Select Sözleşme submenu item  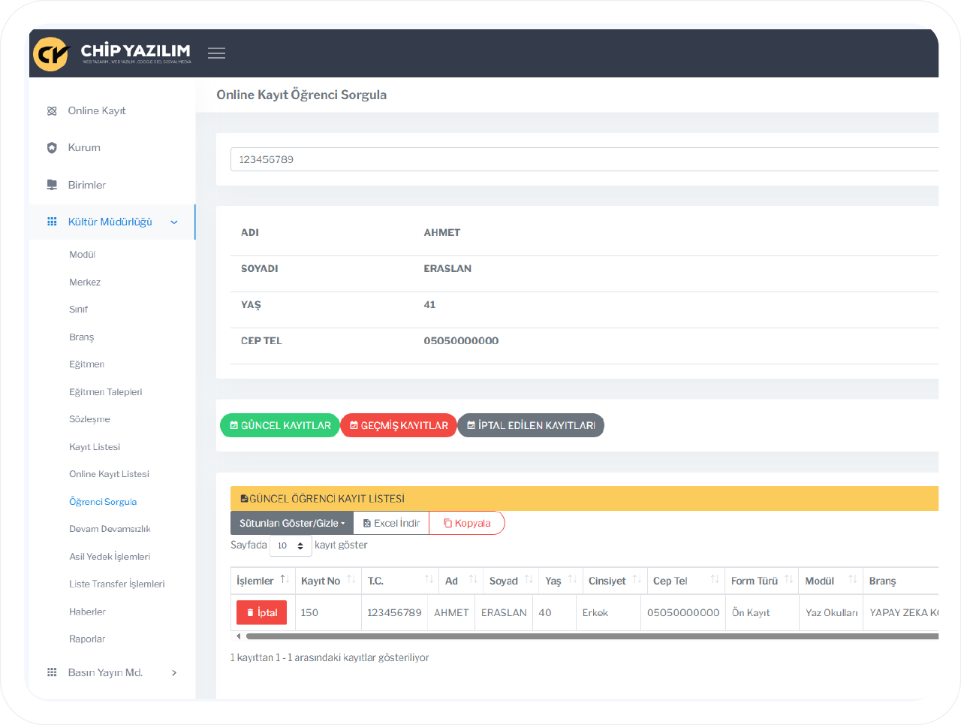click(90, 419)
